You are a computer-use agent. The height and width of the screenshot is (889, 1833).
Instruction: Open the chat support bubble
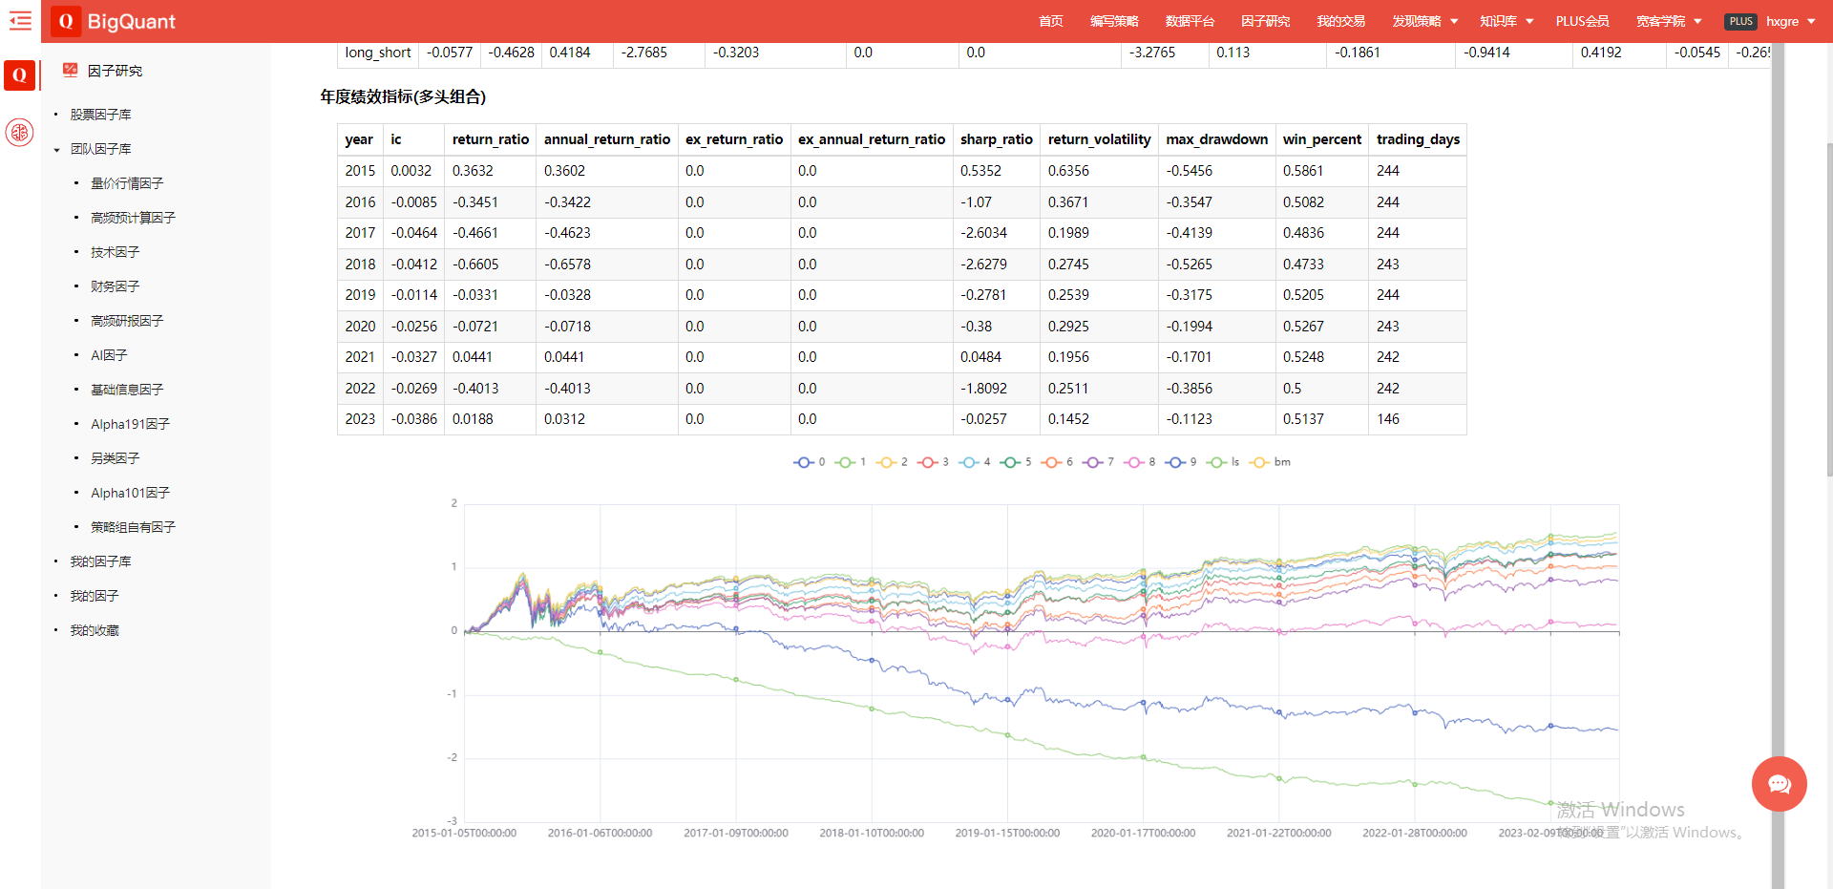[x=1779, y=784]
